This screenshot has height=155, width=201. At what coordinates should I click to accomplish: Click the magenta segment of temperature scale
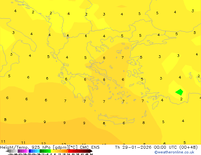pos(25,151)
